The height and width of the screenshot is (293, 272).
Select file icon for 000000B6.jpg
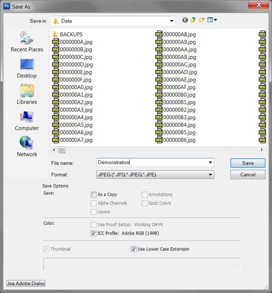click(159, 140)
